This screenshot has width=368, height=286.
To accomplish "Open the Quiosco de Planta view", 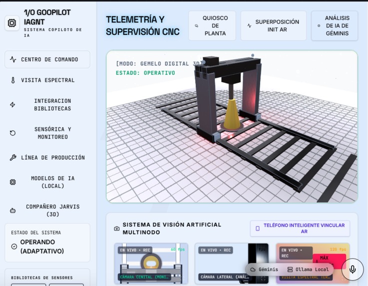I will click(212, 26).
